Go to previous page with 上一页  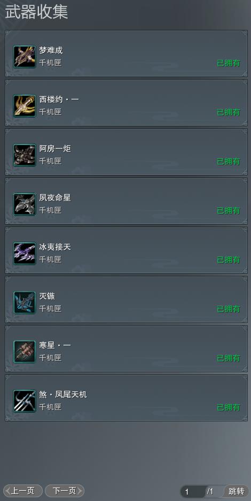tap(22, 491)
